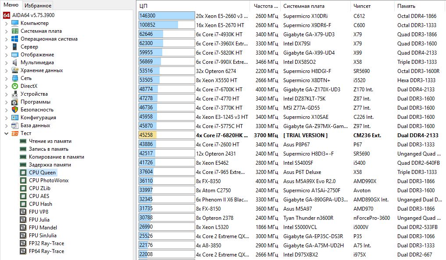Click the AMD990X chipset cell

click(x=365, y=181)
